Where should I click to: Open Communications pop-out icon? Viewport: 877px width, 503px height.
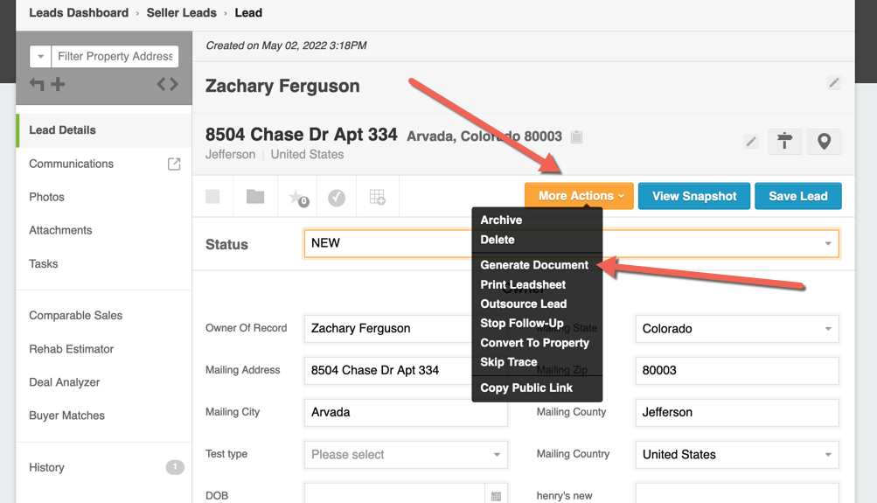pos(174,164)
